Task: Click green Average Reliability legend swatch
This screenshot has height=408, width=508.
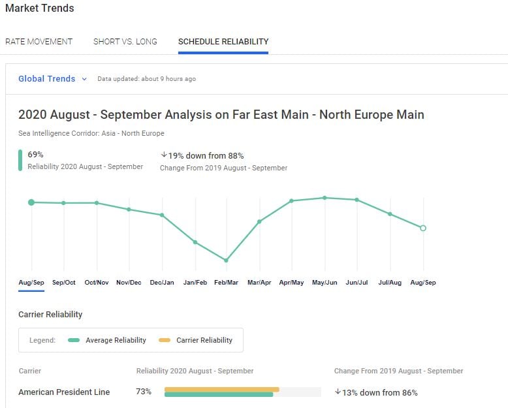Action: (x=74, y=340)
